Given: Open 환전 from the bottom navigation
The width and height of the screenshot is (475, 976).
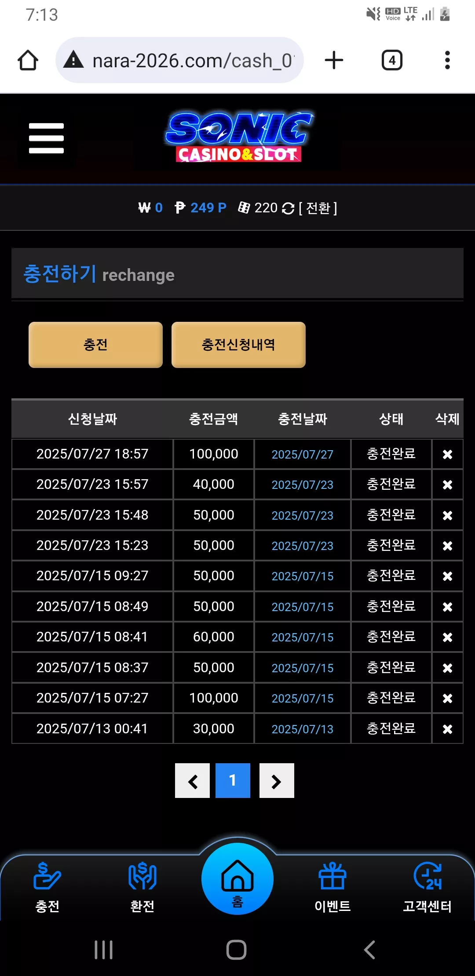Looking at the screenshot, I should (x=142, y=887).
